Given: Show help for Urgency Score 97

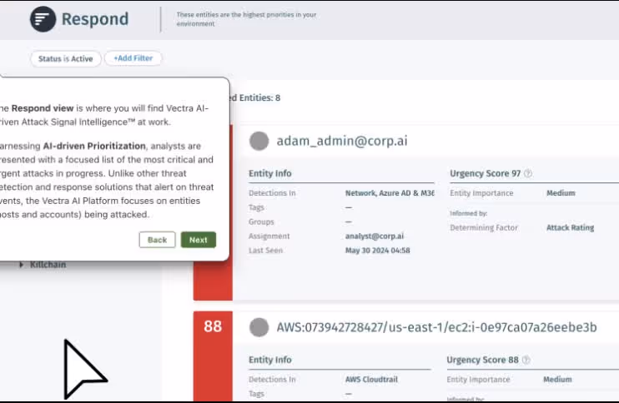Looking at the screenshot, I should (528, 173).
